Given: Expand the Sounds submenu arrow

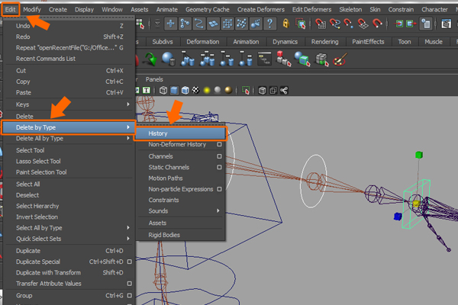Looking at the screenshot, I should coord(218,210).
